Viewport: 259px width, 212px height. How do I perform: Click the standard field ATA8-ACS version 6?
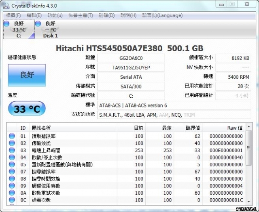click(x=174, y=105)
